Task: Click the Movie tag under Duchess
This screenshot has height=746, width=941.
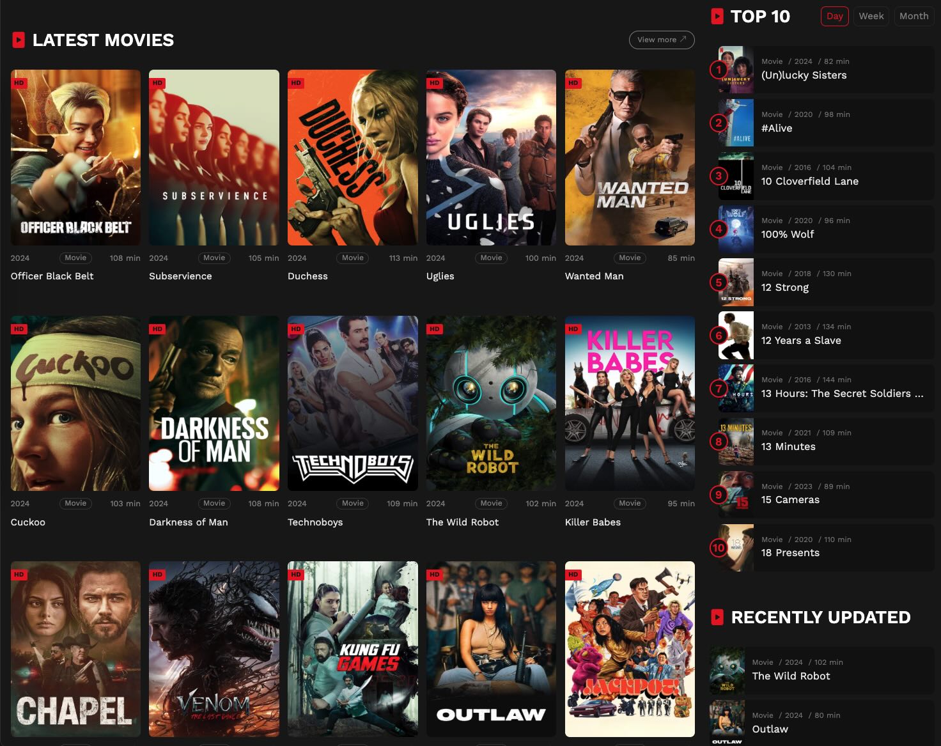Action: (352, 258)
